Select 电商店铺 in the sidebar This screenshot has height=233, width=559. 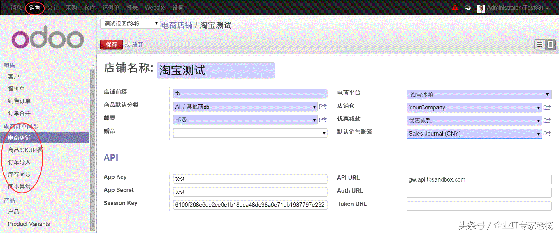(44, 138)
